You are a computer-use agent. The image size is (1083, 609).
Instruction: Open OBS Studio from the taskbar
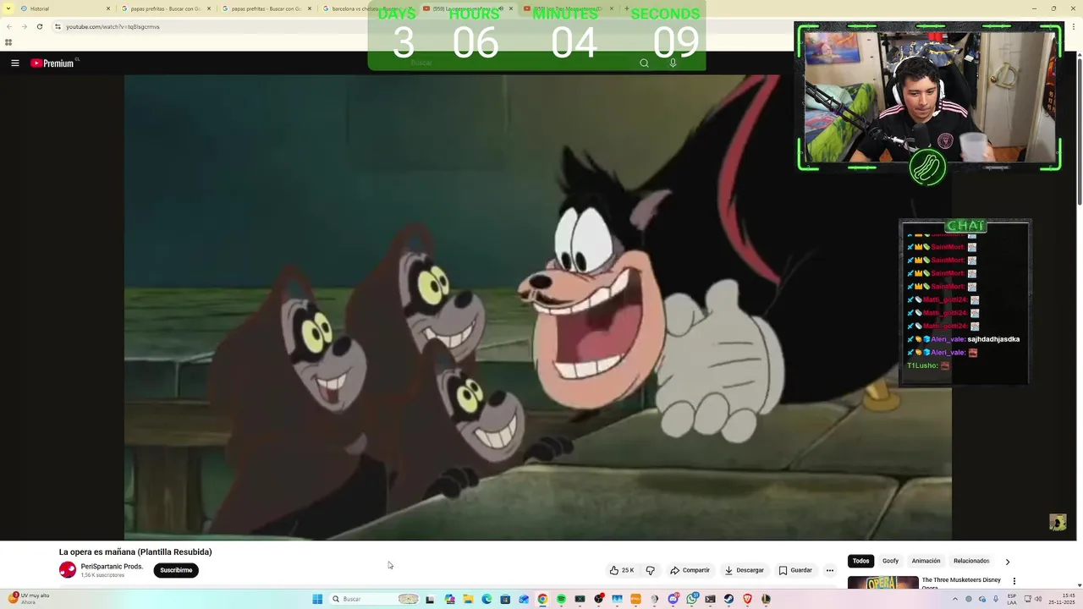point(599,599)
